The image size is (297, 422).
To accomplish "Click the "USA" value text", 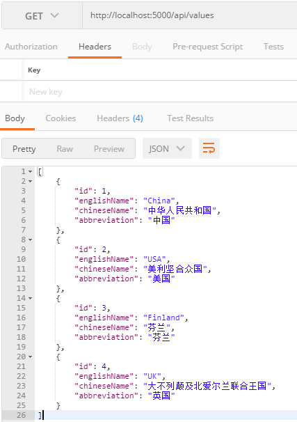I will (x=154, y=259).
